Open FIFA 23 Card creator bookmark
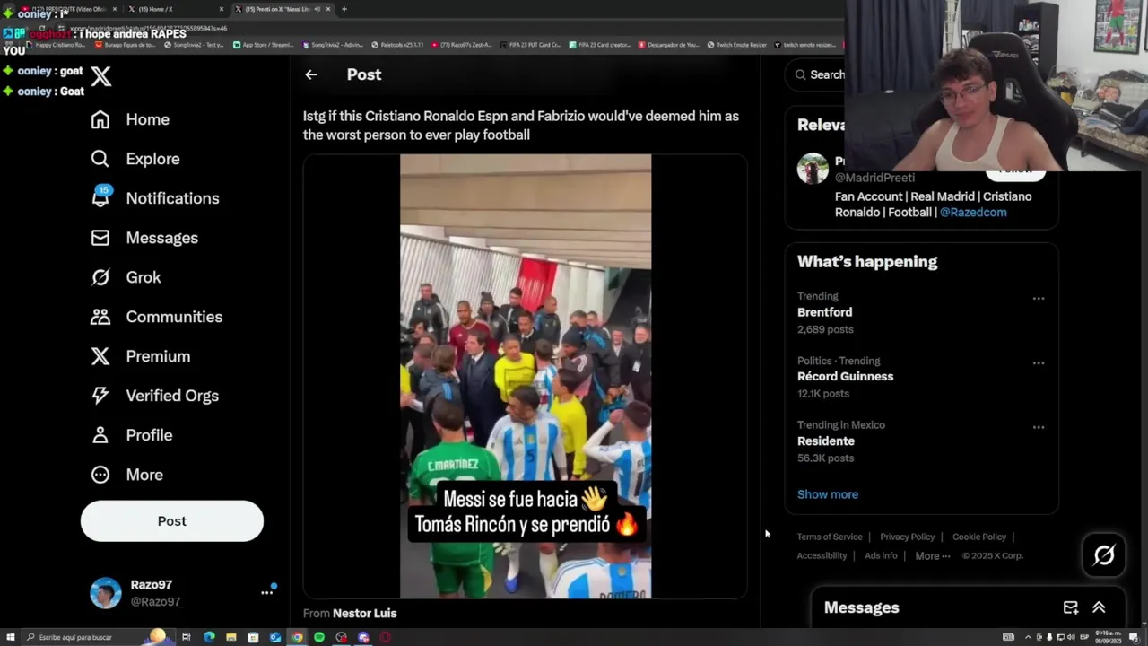The image size is (1148, 646). coord(601,44)
